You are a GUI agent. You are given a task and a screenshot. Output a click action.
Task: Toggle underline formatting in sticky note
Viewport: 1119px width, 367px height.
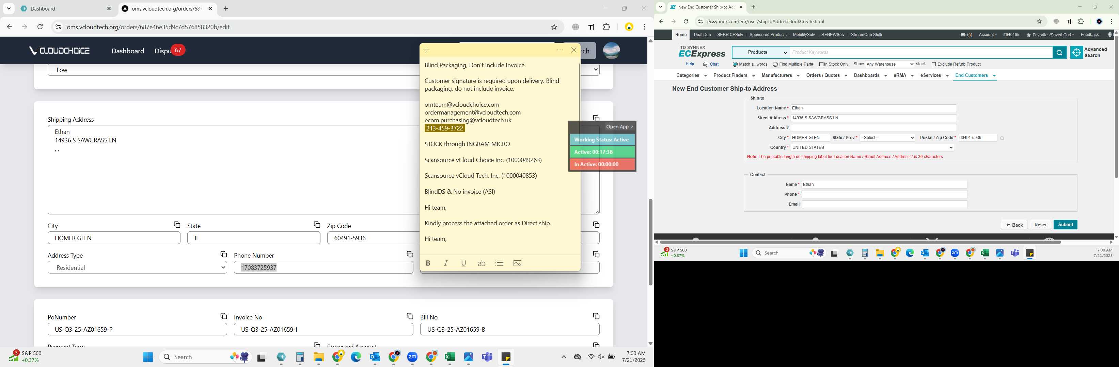[x=463, y=263]
